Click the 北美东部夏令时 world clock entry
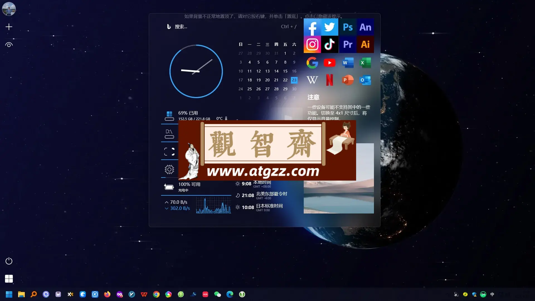 [261, 196]
